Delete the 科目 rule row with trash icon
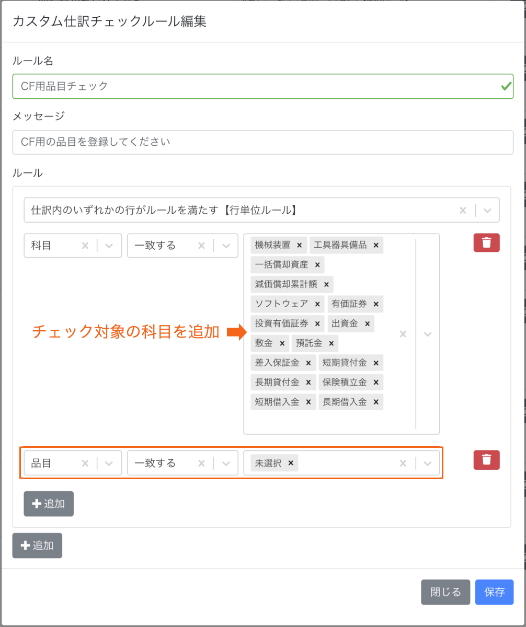 pyautogui.click(x=486, y=242)
